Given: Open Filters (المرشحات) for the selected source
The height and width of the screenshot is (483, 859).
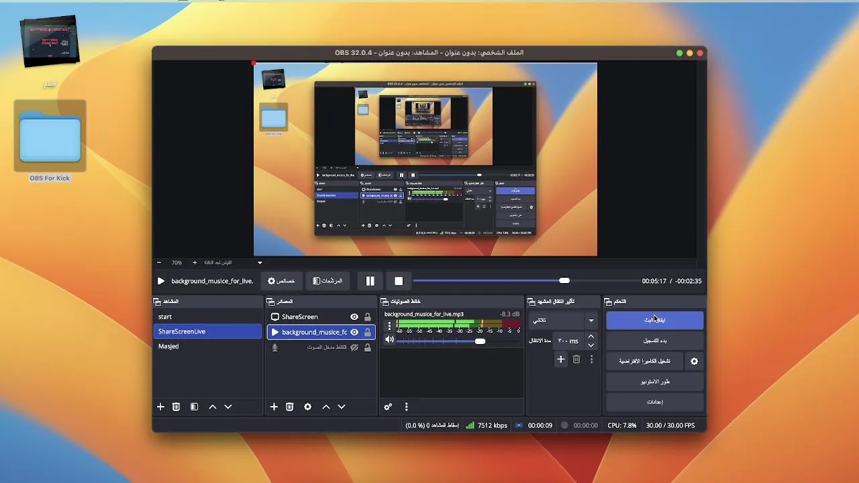Looking at the screenshot, I should [327, 281].
